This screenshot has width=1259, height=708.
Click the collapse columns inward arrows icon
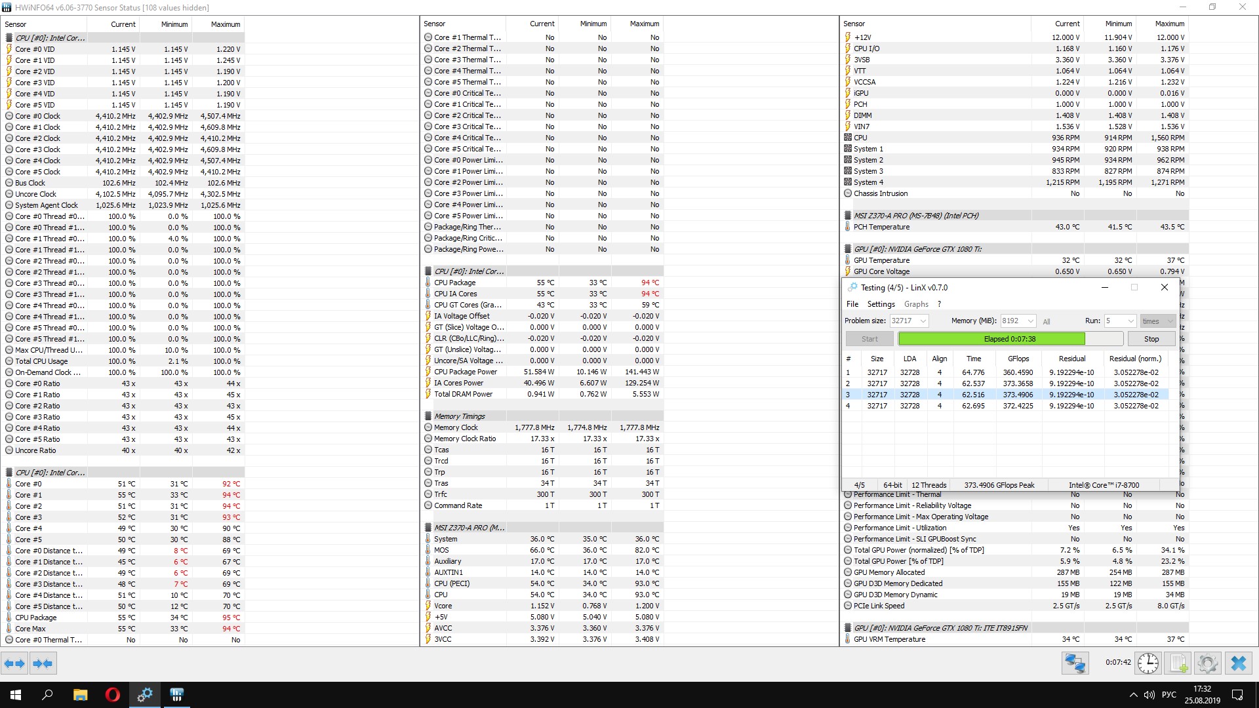point(43,663)
